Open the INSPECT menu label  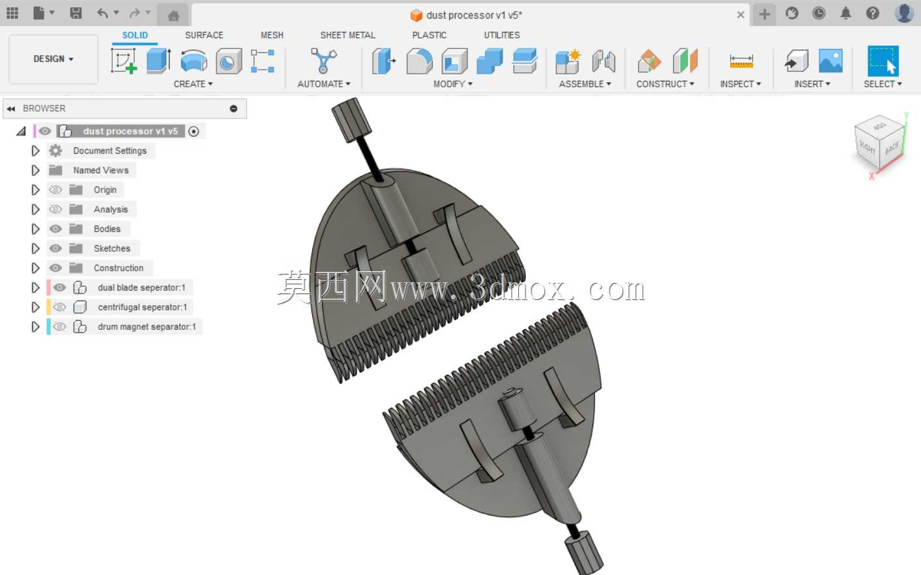click(x=740, y=84)
